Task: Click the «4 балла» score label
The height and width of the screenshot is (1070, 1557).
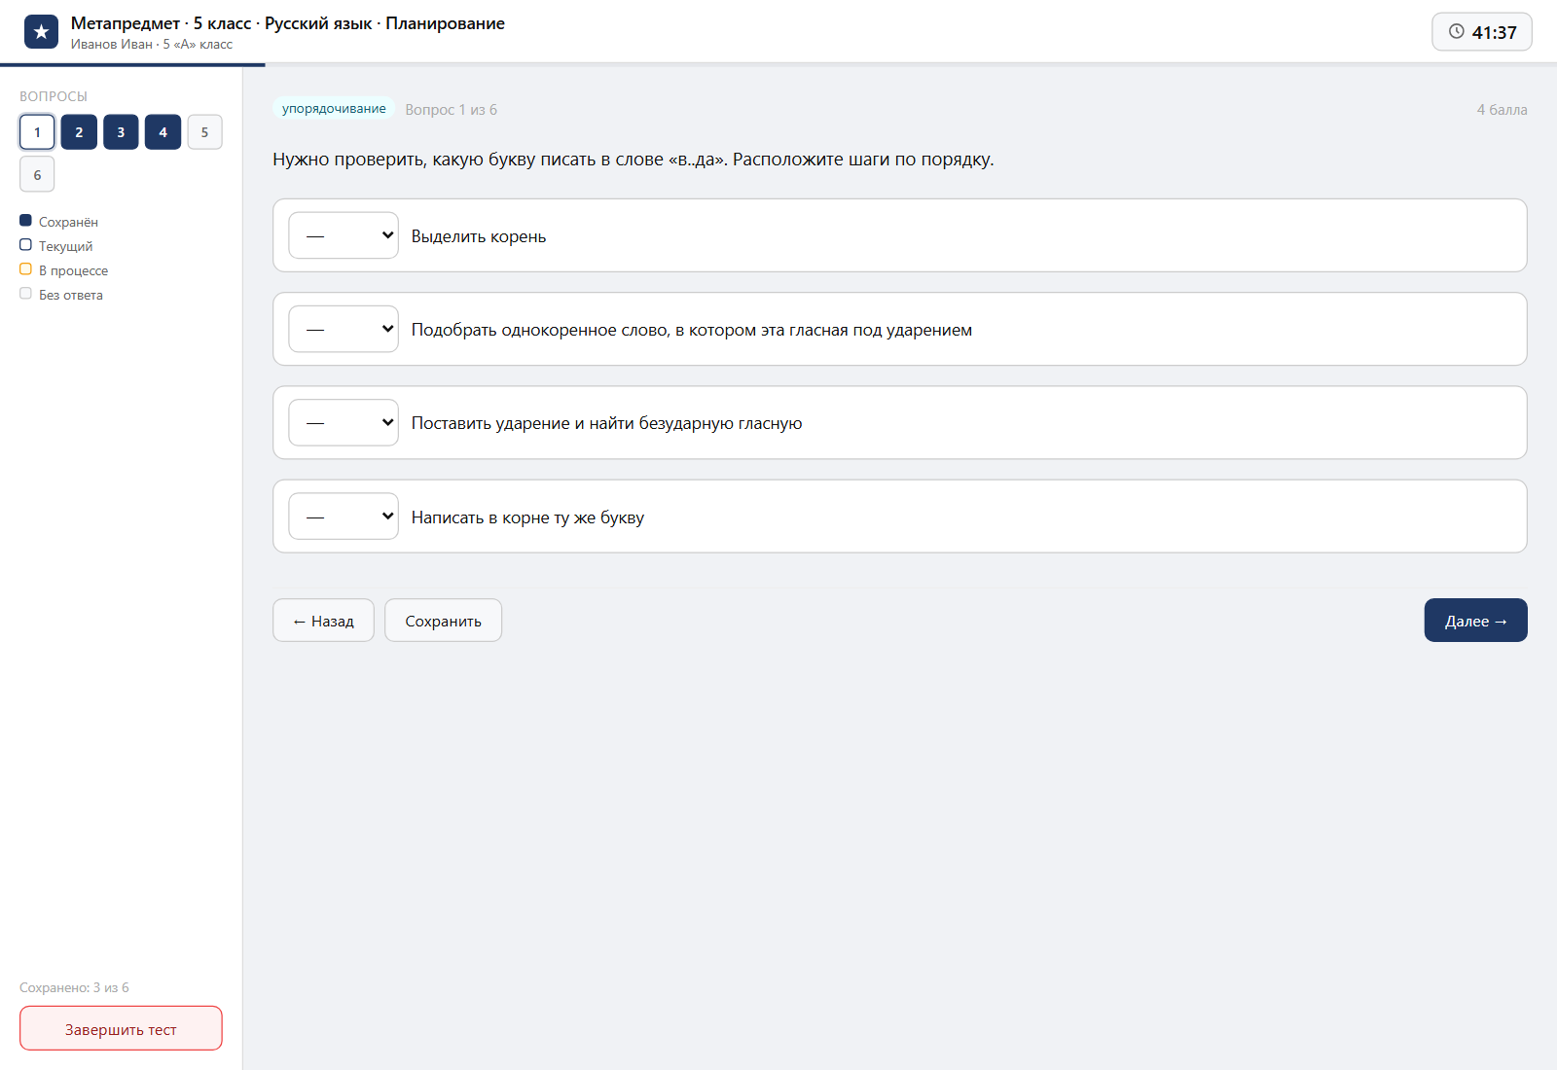Action: 1502,110
